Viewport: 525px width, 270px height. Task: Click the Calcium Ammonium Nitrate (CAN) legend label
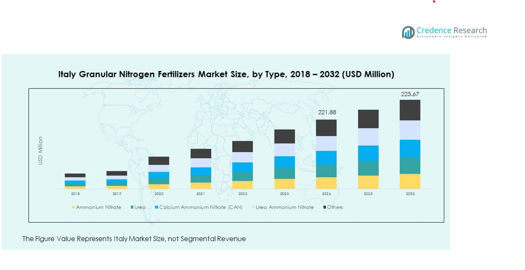click(x=201, y=207)
